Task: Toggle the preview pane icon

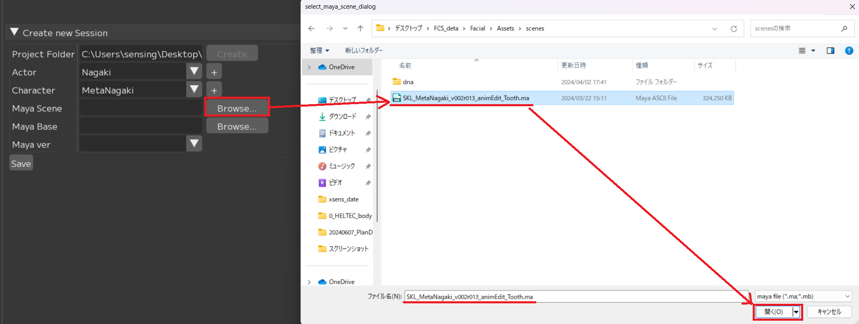Action: [x=830, y=50]
